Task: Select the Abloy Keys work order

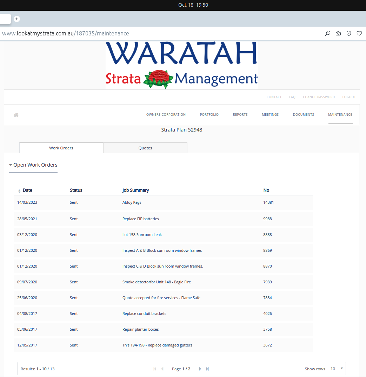Action: point(164,202)
